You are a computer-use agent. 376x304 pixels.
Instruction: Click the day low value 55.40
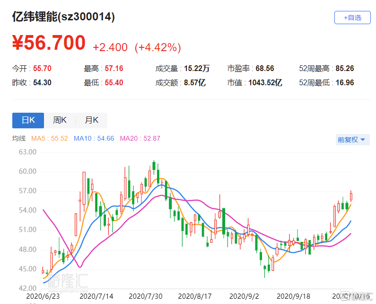(x=114, y=82)
